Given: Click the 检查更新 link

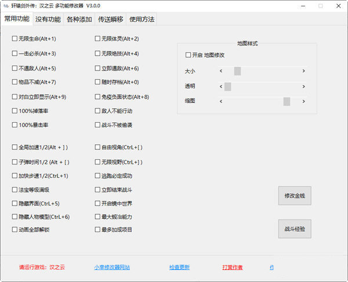Looking at the screenshot, I should click(x=179, y=268).
